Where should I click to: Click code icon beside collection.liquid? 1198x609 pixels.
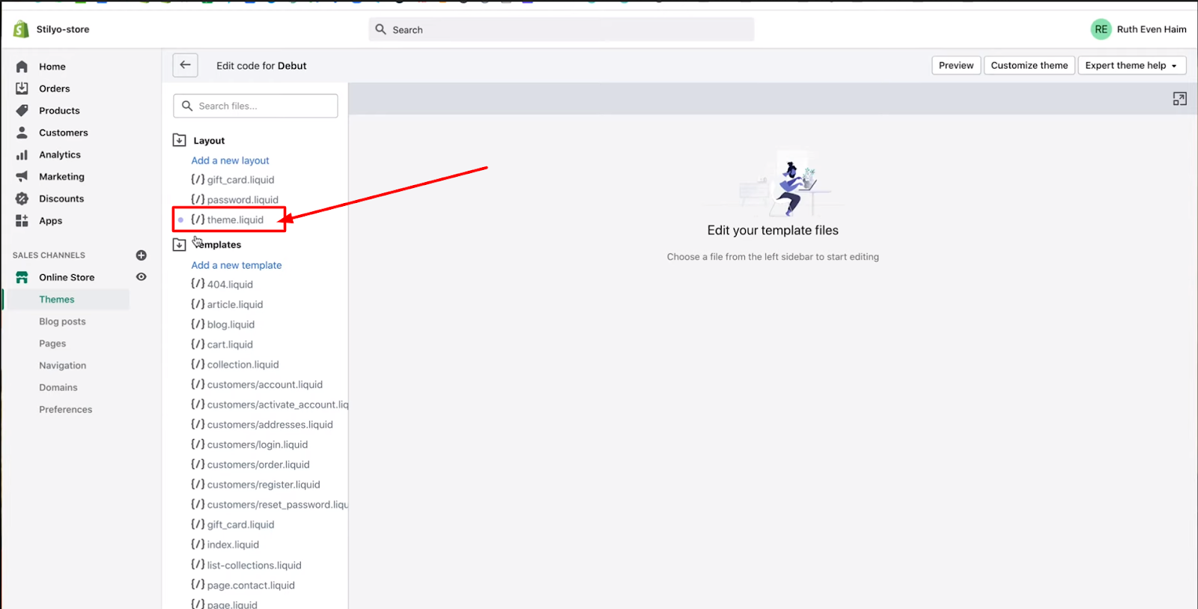(198, 364)
